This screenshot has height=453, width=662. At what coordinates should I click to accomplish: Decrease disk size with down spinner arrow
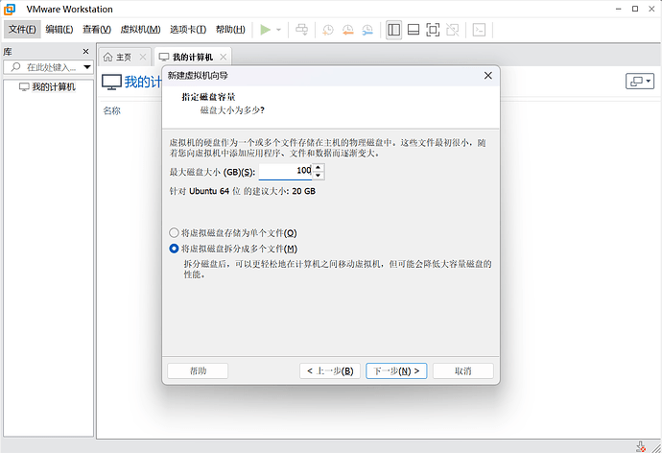(x=318, y=176)
